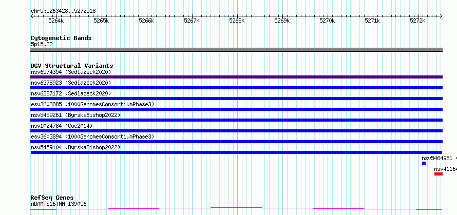Open nsv5459104 (ByrskaBishop2022) variant label
The width and height of the screenshot is (457, 215).
75,147
